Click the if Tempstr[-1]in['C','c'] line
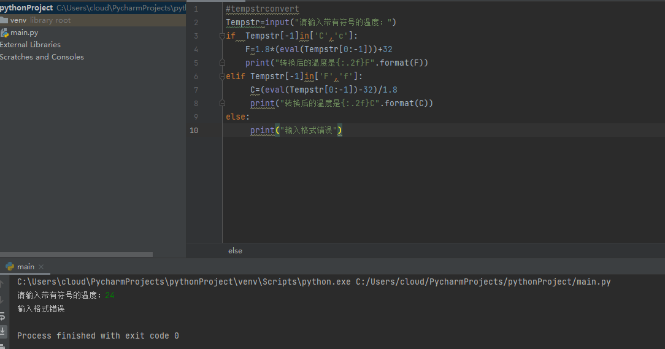This screenshot has height=349, width=665. 292,36
